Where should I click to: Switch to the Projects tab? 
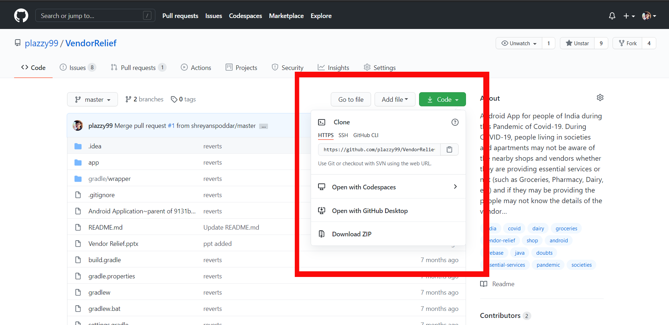click(x=241, y=67)
